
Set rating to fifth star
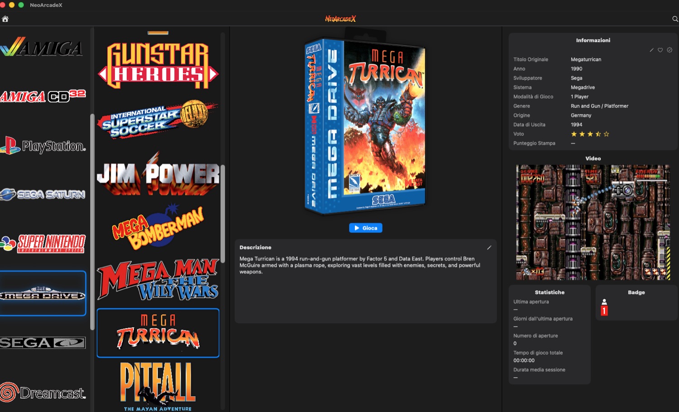pos(607,134)
